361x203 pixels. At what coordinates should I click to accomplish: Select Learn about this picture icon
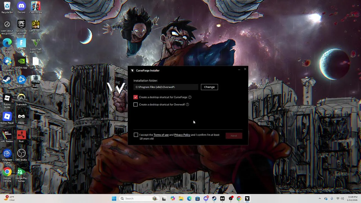(x=7, y=28)
